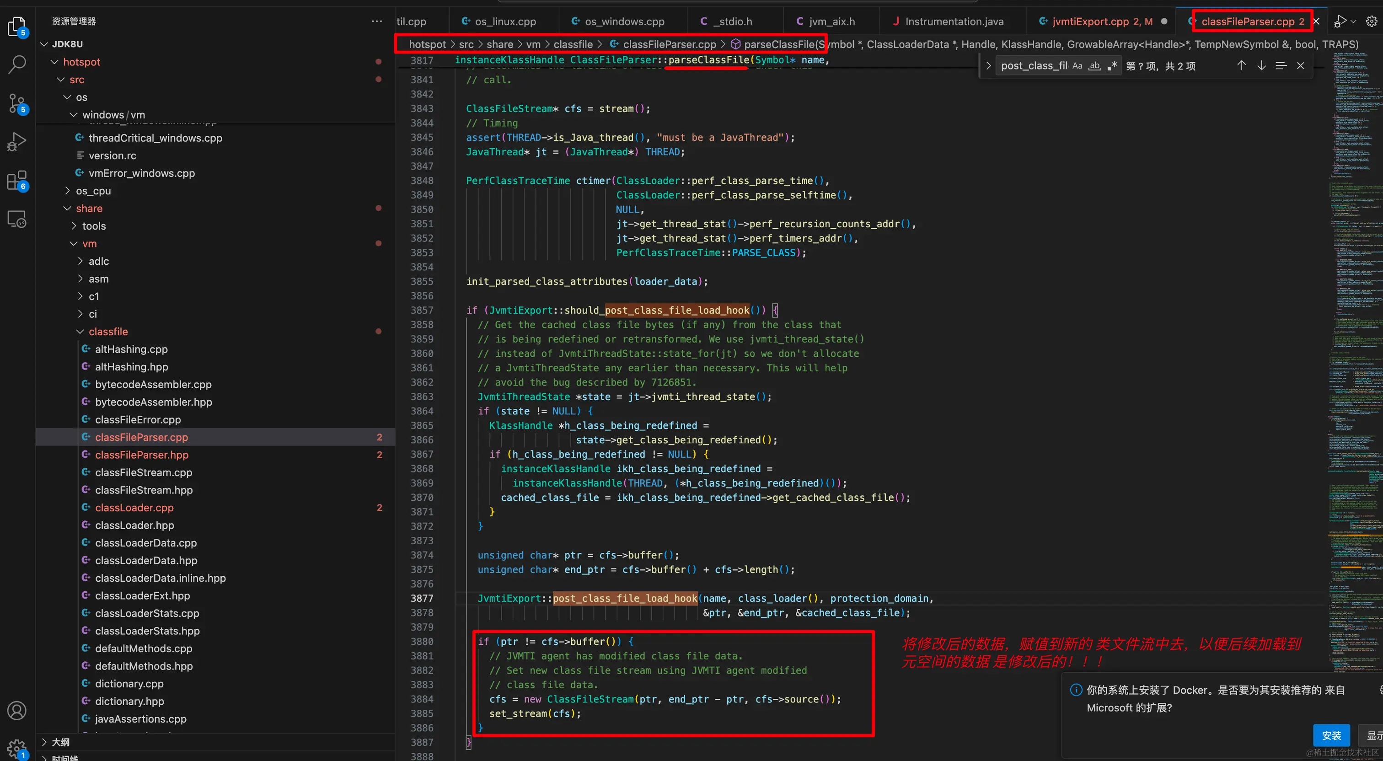Viewport: 1383px width, 761px height.
Task: Open classLoader.cpp in the file tree
Action: click(x=134, y=508)
